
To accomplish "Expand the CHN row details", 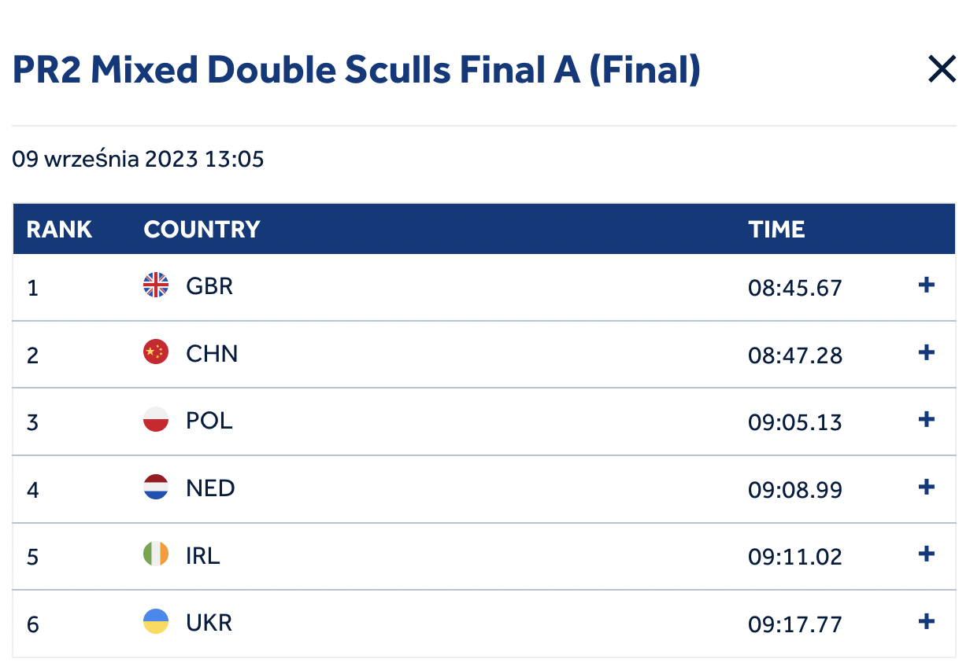I will (927, 352).
